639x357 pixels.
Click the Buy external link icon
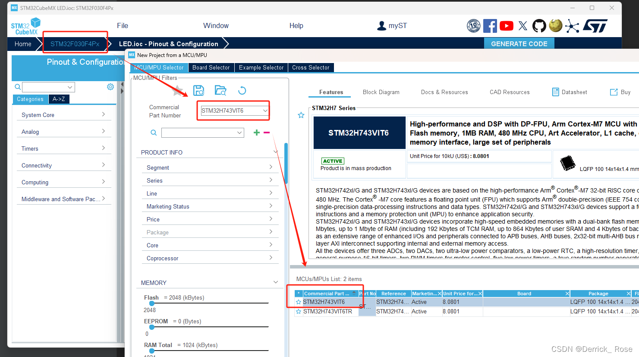[x=614, y=92]
